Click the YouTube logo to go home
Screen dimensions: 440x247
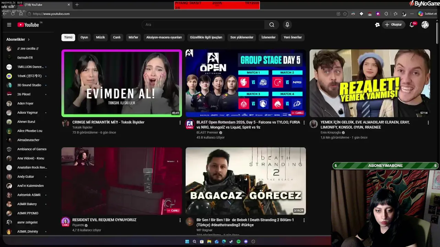click(x=28, y=25)
